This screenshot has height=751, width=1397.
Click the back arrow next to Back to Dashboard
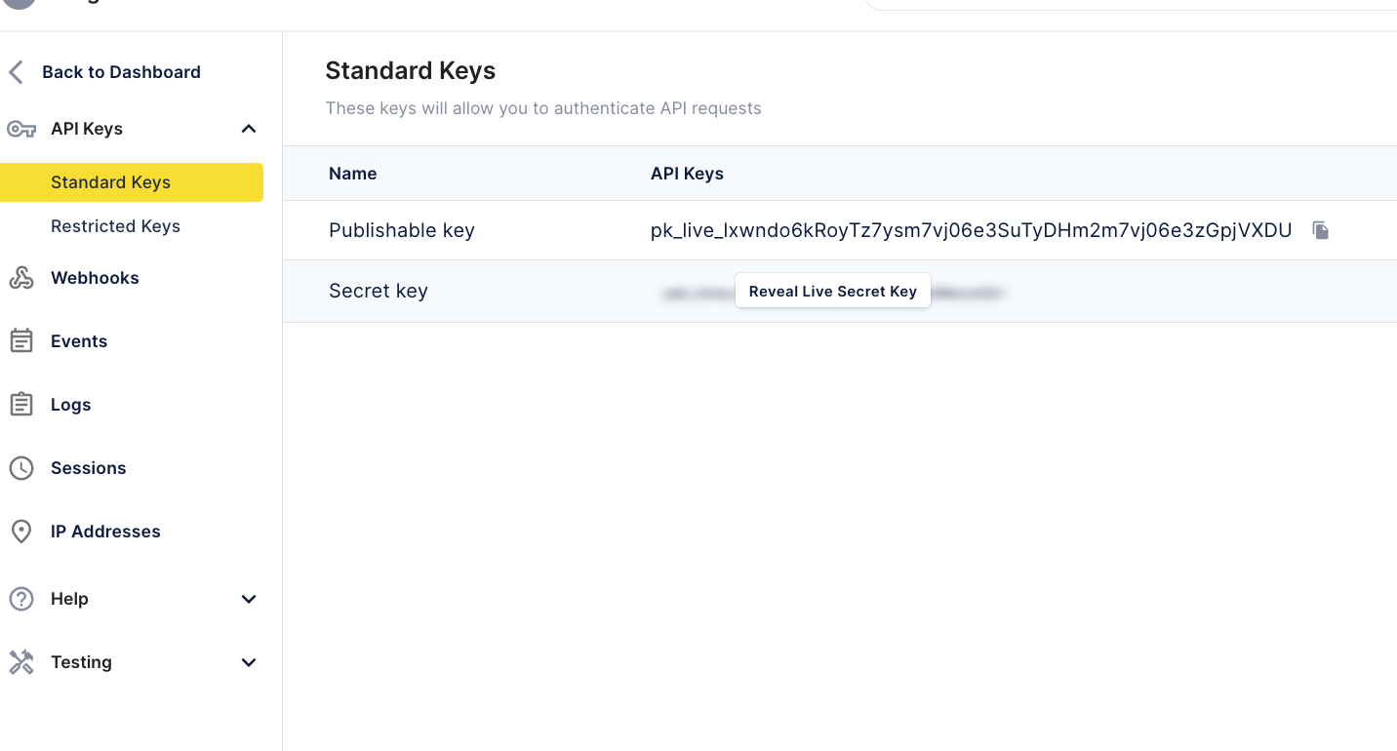(x=15, y=71)
